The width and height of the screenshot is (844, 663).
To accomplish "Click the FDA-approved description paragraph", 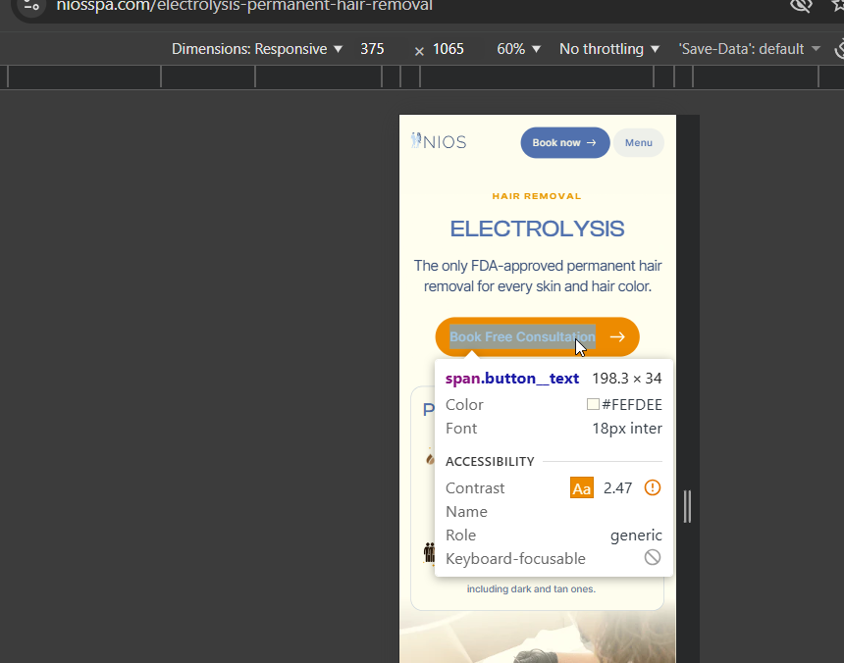I will 537,276.
